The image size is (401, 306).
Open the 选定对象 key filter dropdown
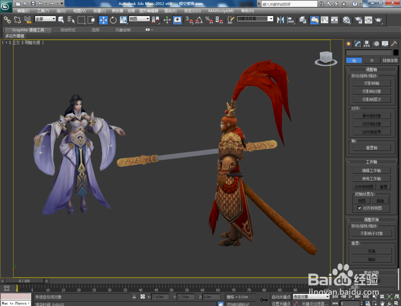(x=311, y=296)
